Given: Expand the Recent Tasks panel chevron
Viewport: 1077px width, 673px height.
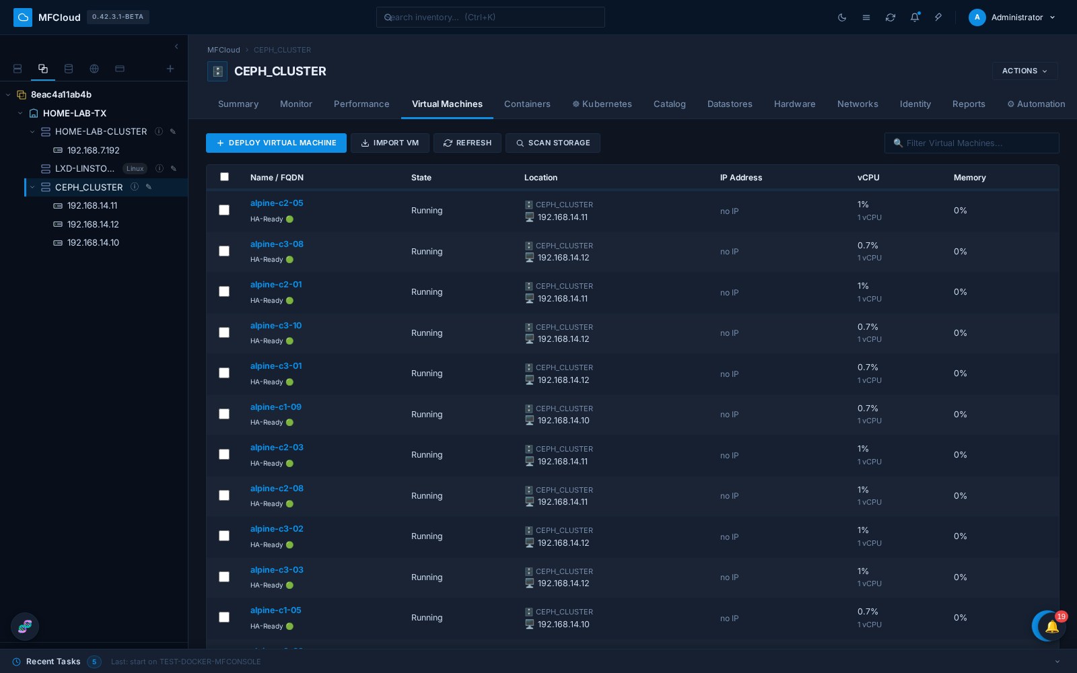Looking at the screenshot, I should [1057, 662].
